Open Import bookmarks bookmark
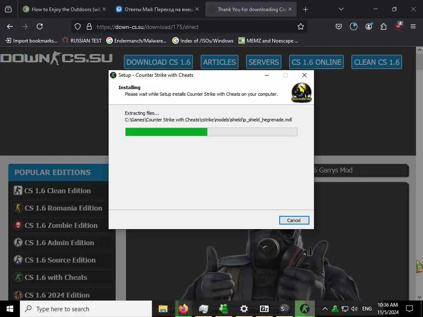Screen dimensions: 423x317 tap(31, 41)
